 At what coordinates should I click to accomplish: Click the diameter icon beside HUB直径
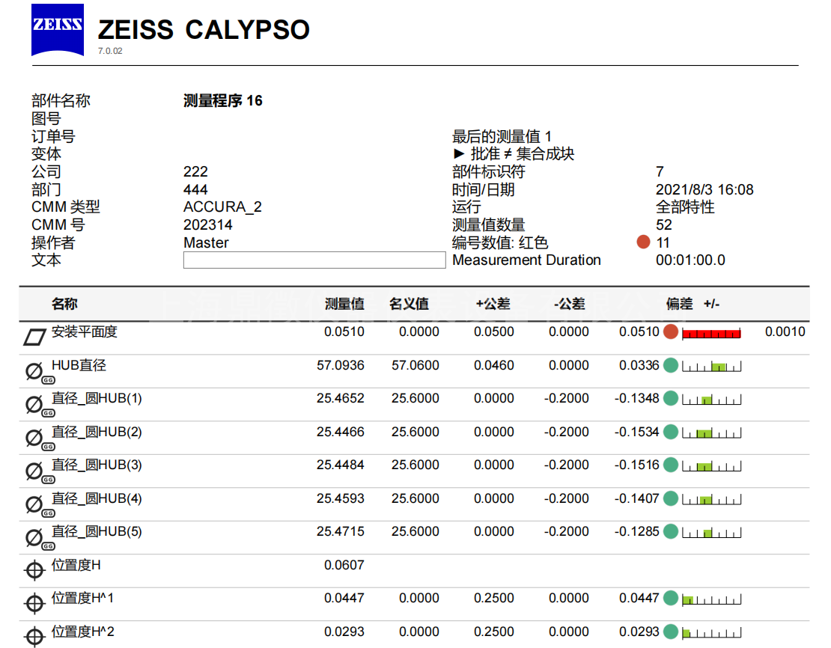[34, 370]
